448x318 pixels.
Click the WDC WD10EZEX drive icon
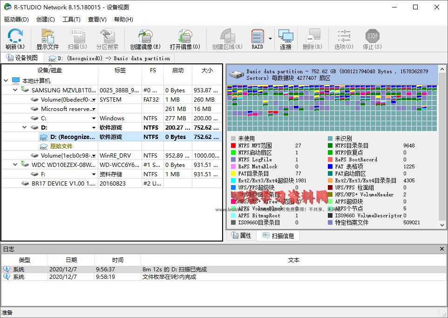[x=25, y=165]
